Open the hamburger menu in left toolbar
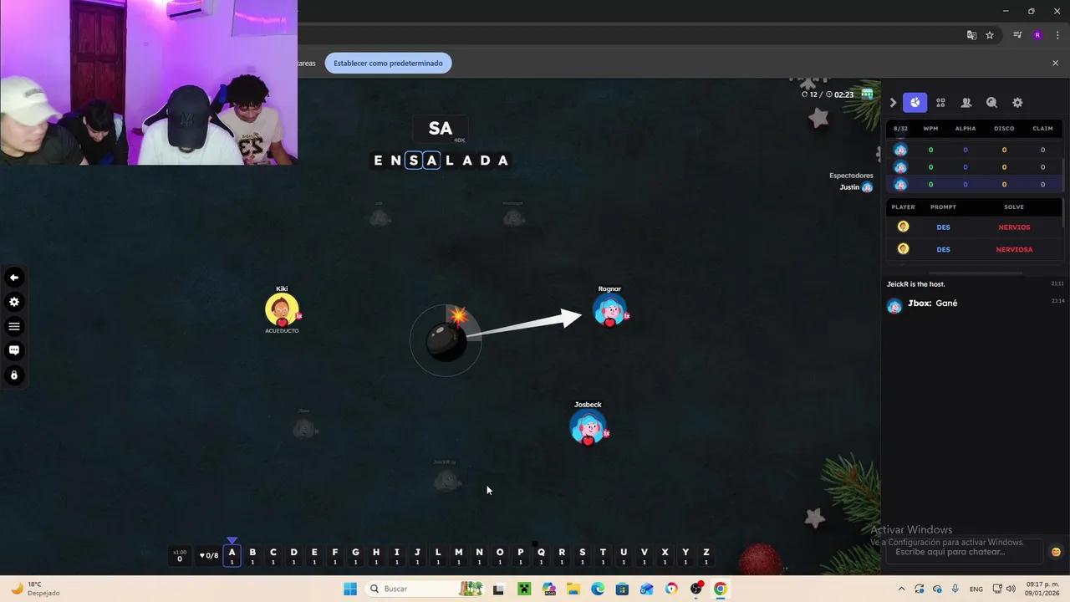 pos(14,326)
